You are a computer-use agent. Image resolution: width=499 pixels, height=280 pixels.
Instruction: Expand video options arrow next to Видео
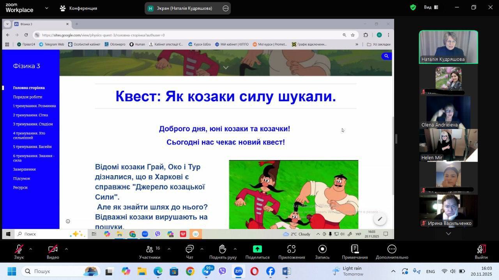(x=66, y=249)
